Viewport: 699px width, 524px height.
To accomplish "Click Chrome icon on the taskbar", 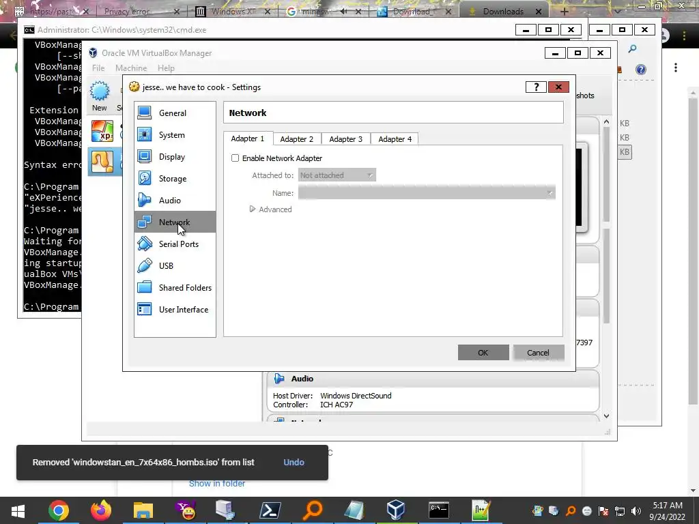I will [59, 510].
